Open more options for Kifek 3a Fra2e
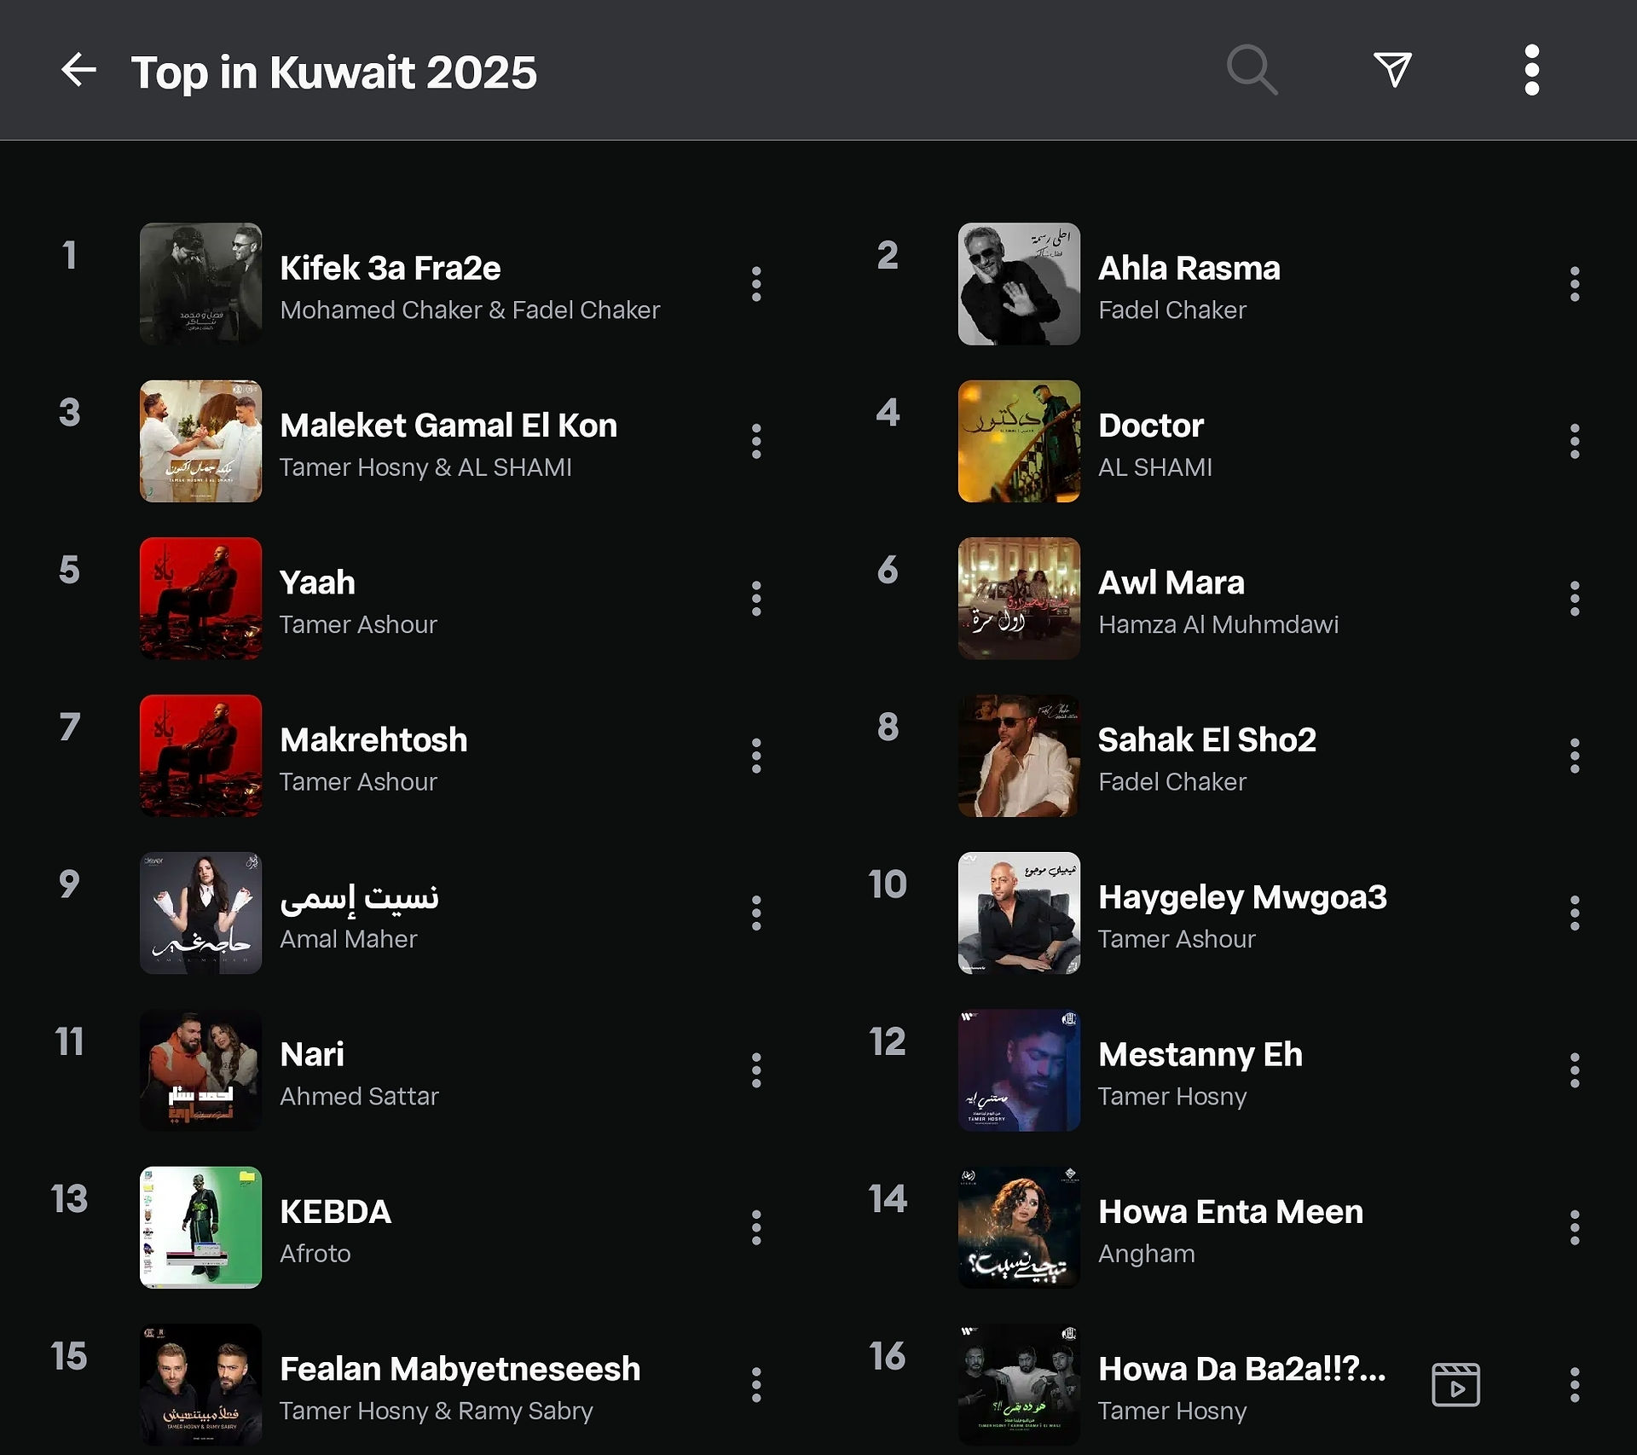This screenshot has height=1455, width=1637. click(756, 284)
